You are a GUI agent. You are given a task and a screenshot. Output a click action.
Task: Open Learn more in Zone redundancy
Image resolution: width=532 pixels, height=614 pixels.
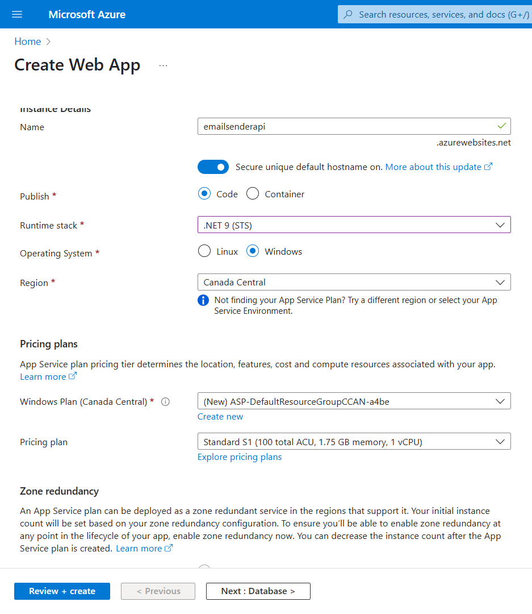pyautogui.click(x=139, y=549)
